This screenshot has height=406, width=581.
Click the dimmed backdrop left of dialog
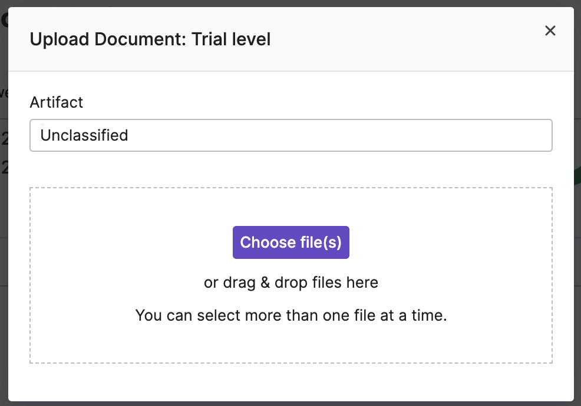click(4, 259)
